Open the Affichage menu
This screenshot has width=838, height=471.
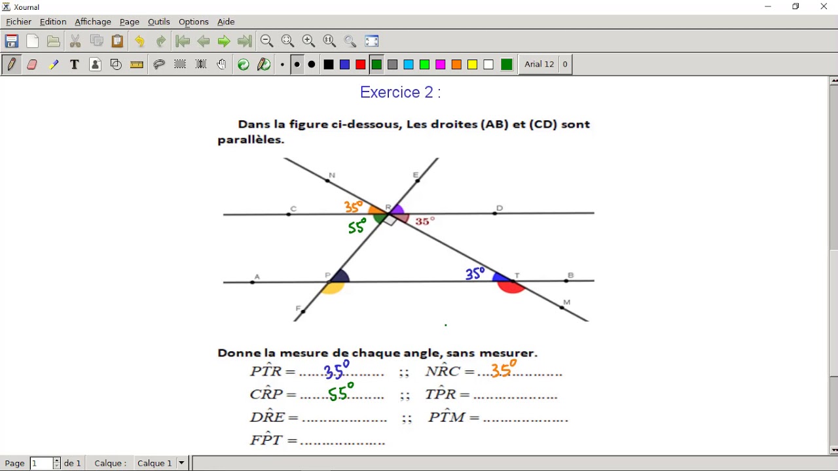click(93, 22)
